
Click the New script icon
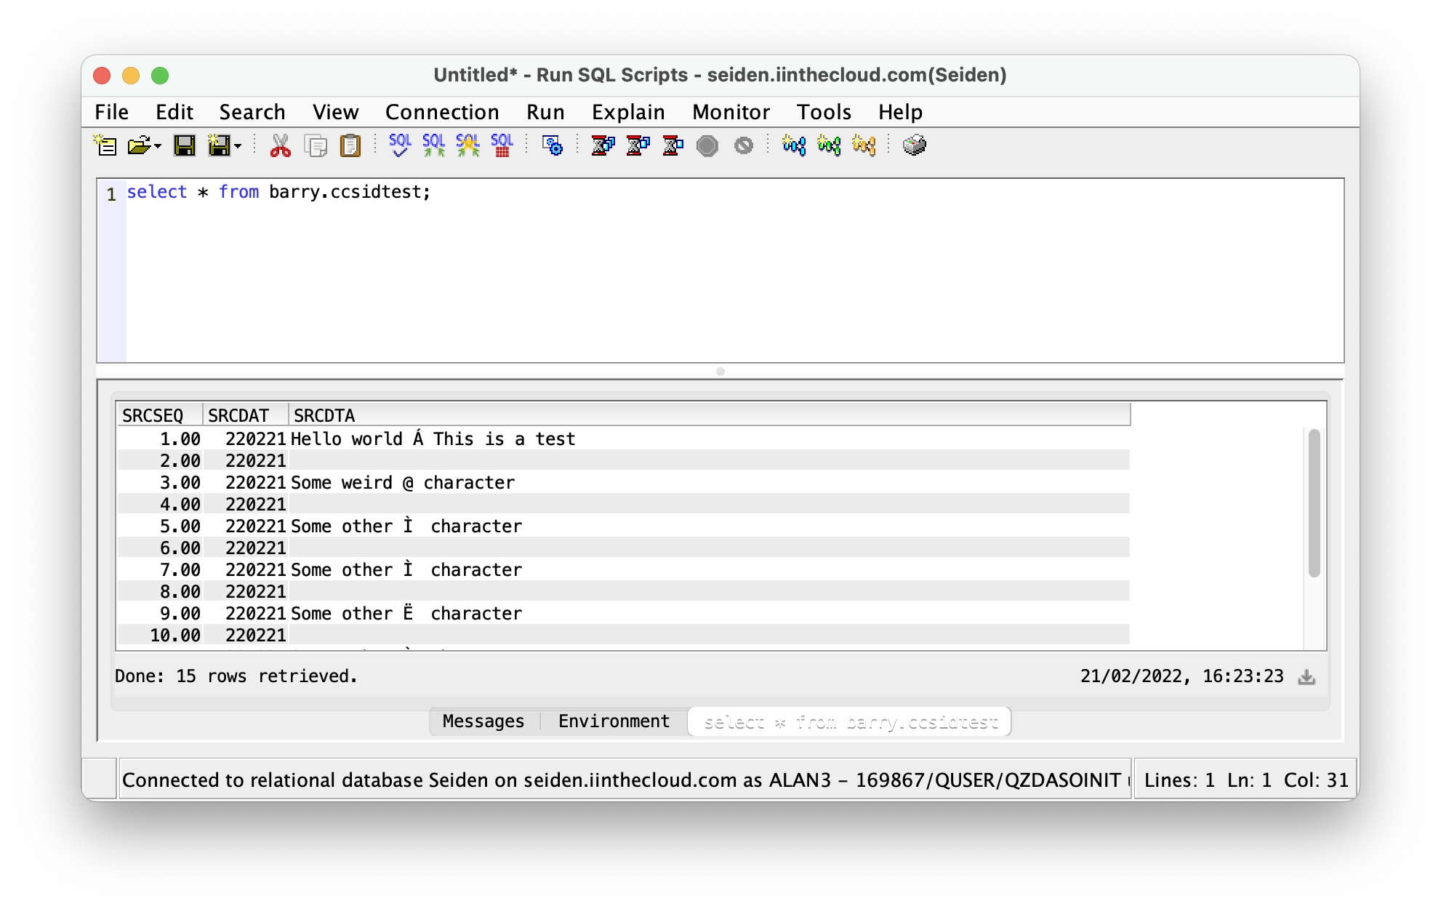click(106, 145)
